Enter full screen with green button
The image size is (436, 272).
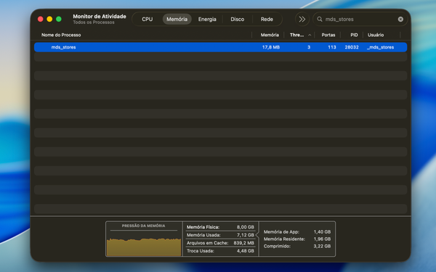click(59, 19)
